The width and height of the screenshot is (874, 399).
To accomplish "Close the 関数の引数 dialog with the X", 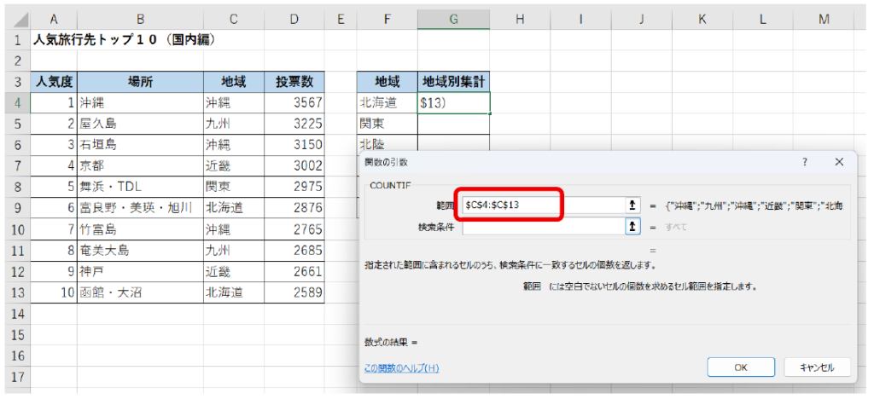I will click(x=839, y=161).
